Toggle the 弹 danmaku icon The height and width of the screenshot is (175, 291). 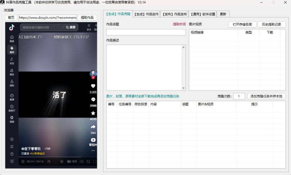49,162
